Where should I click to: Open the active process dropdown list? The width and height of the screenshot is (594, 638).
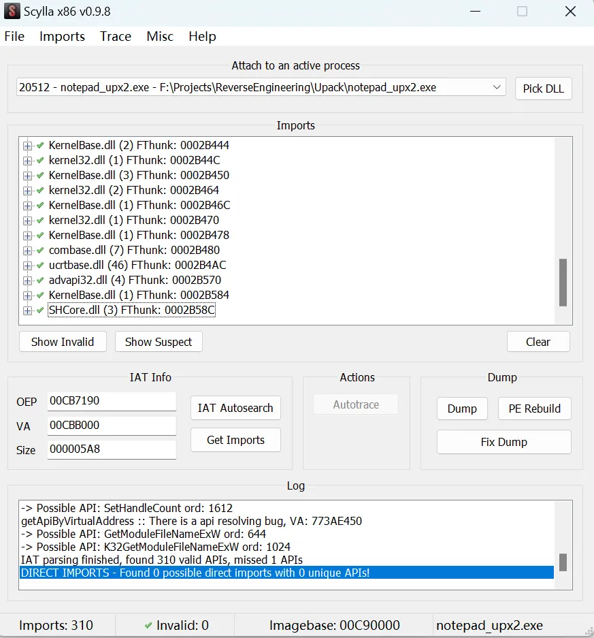tap(497, 87)
